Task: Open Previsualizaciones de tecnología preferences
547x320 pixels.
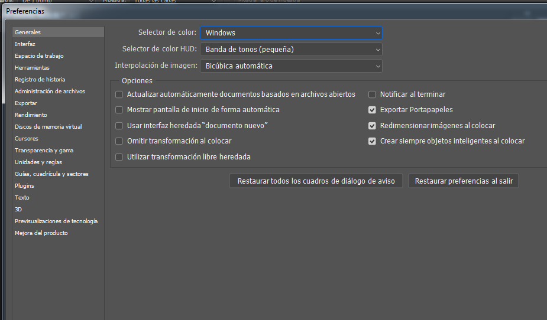Action: tap(59, 221)
